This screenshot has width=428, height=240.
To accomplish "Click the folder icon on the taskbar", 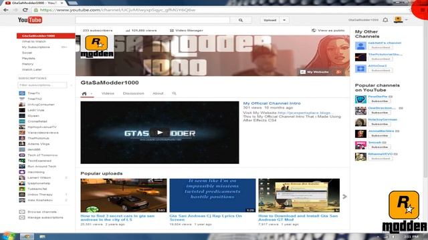I will coord(43,237).
